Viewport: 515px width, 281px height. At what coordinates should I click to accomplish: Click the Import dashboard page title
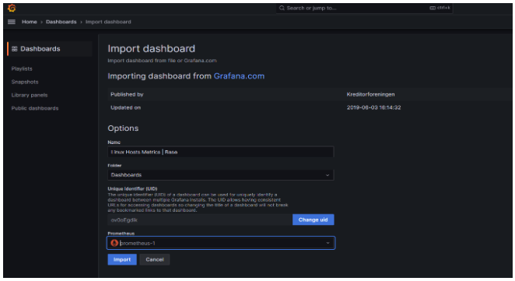[152, 48]
